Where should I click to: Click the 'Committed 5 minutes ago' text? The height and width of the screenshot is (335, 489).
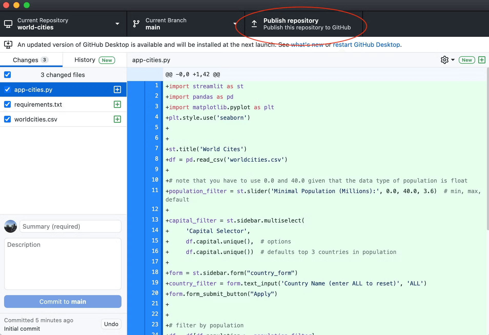[39, 320]
